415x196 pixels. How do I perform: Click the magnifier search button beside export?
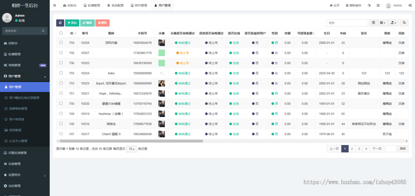pyautogui.click(x=404, y=23)
